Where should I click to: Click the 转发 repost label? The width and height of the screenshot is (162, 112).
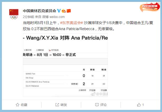coord(64,105)
